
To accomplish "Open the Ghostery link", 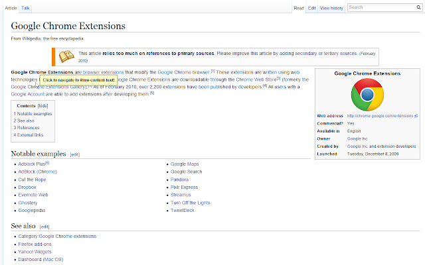I will (x=28, y=203).
